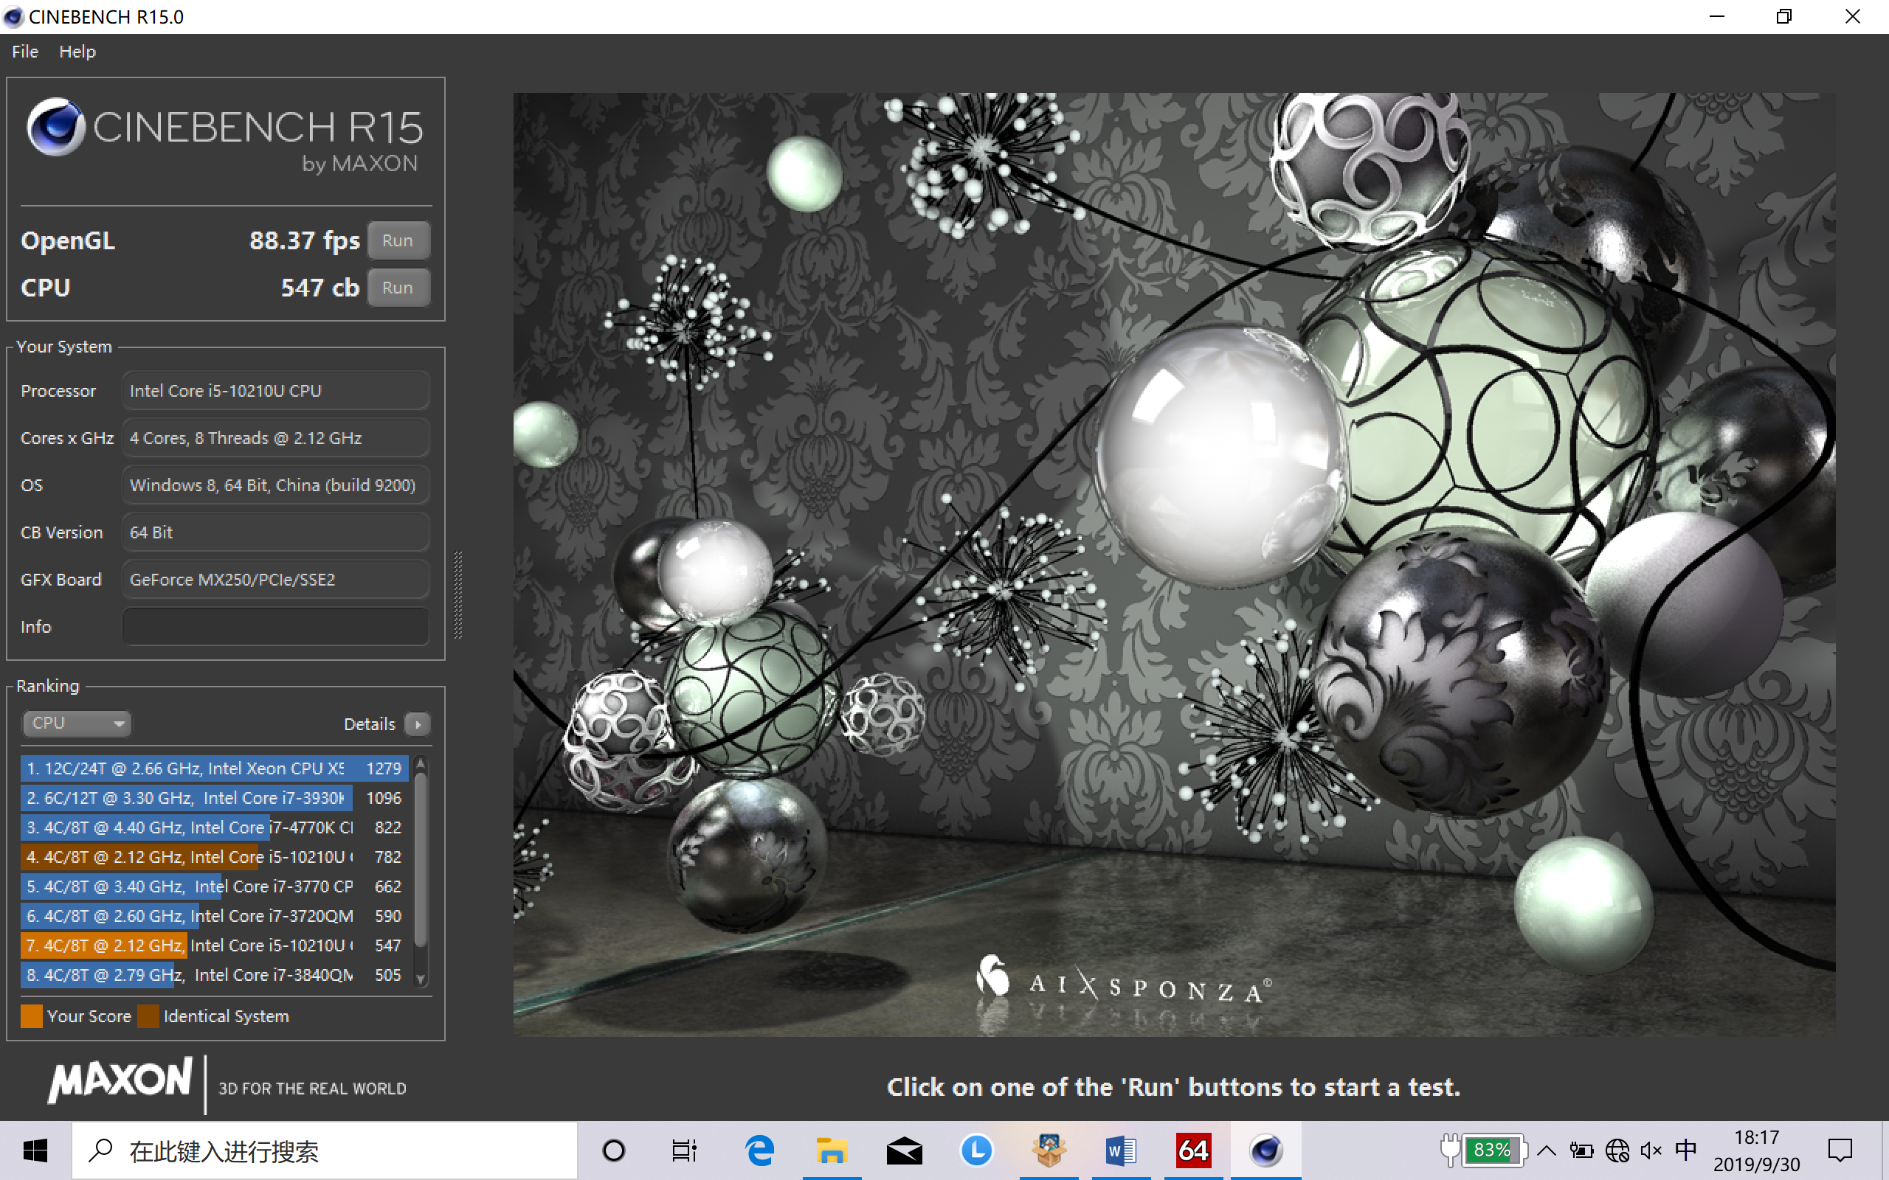Click Cinebench icon on taskbar
Image resolution: width=1889 pixels, height=1180 pixels.
coord(1266,1150)
